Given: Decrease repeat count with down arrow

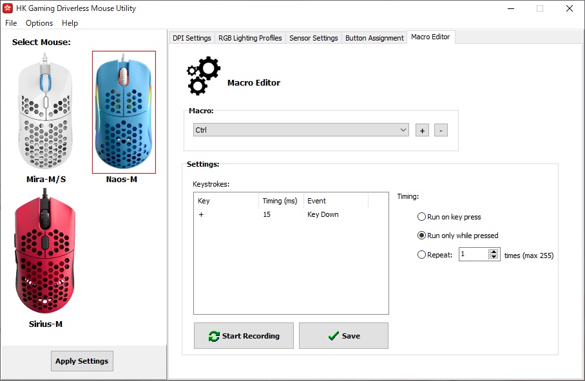Looking at the screenshot, I should (x=494, y=257).
